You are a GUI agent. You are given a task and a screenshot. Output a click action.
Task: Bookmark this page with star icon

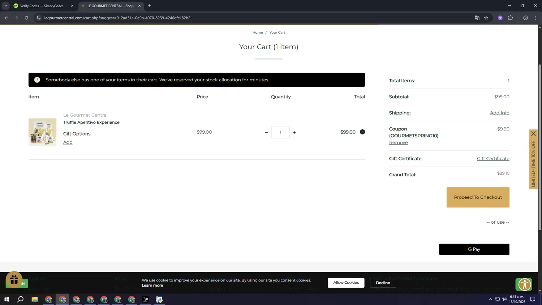coord(486,18)
